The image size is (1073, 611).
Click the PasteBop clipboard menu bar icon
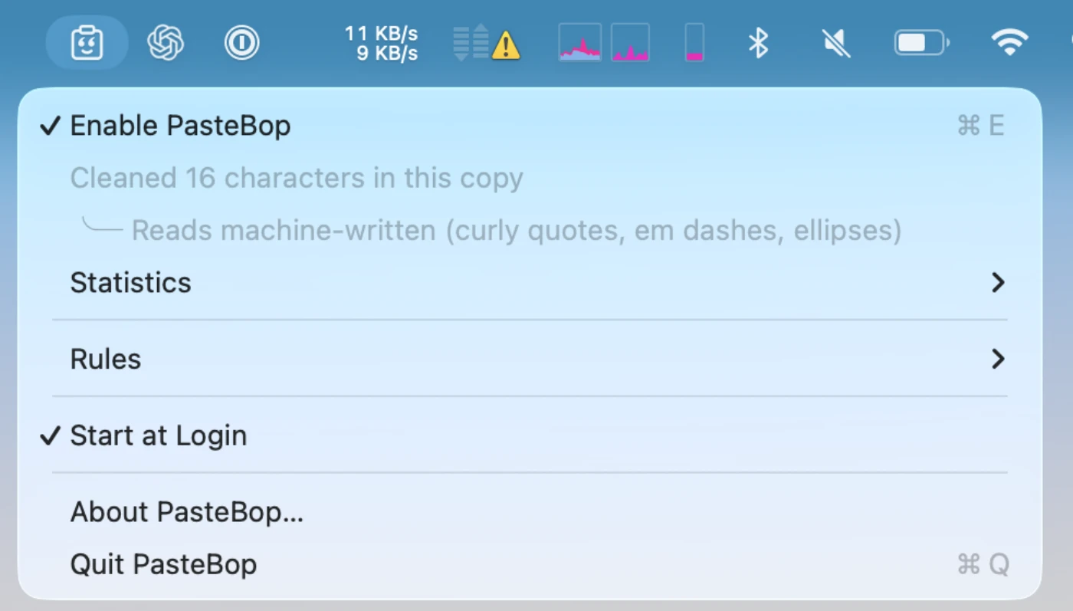point(87,43)
